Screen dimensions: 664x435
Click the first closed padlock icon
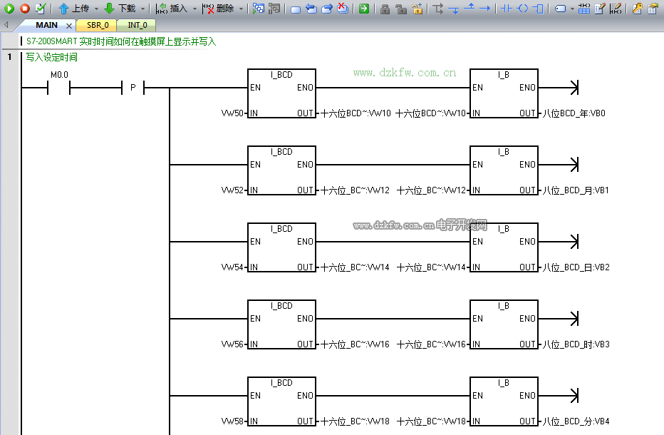coord(385,9)
